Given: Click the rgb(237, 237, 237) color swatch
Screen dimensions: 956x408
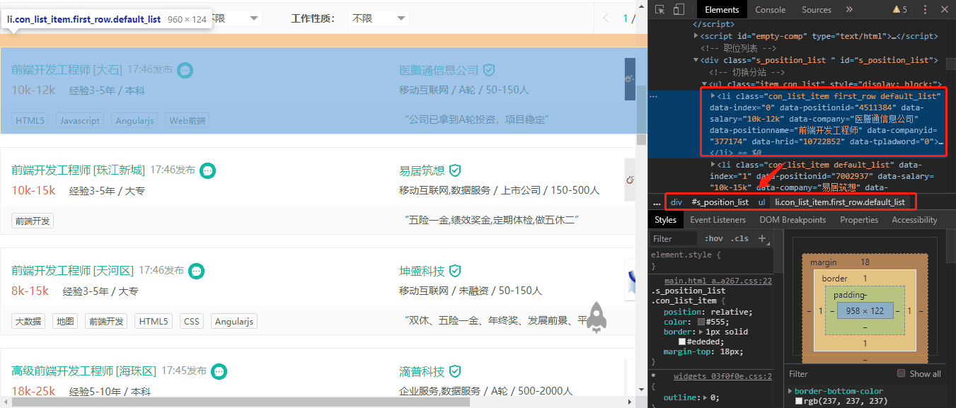Looking at the screenshot, I should 799,401.
